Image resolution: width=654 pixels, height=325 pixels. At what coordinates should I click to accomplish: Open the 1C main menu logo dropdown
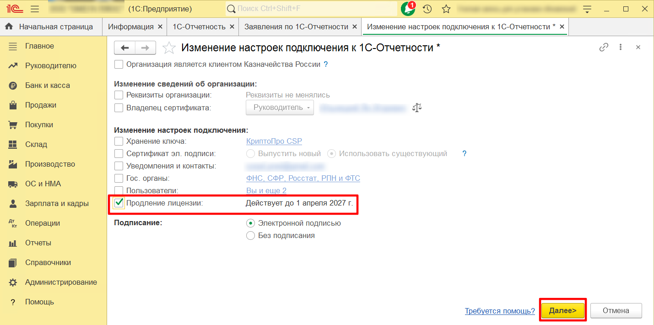tap(15, 9)
